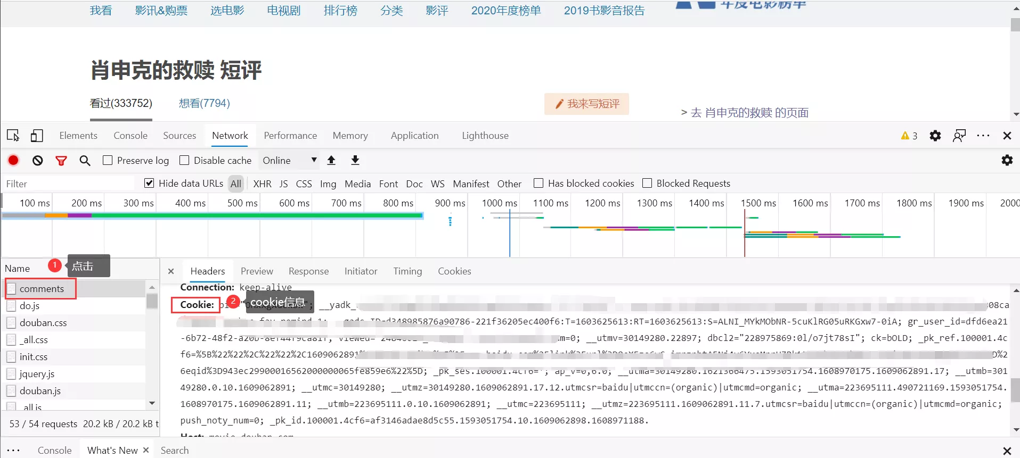Filter requests by XHR type
The width and height of the screenshot is (1020, 458).
point(262,184)
